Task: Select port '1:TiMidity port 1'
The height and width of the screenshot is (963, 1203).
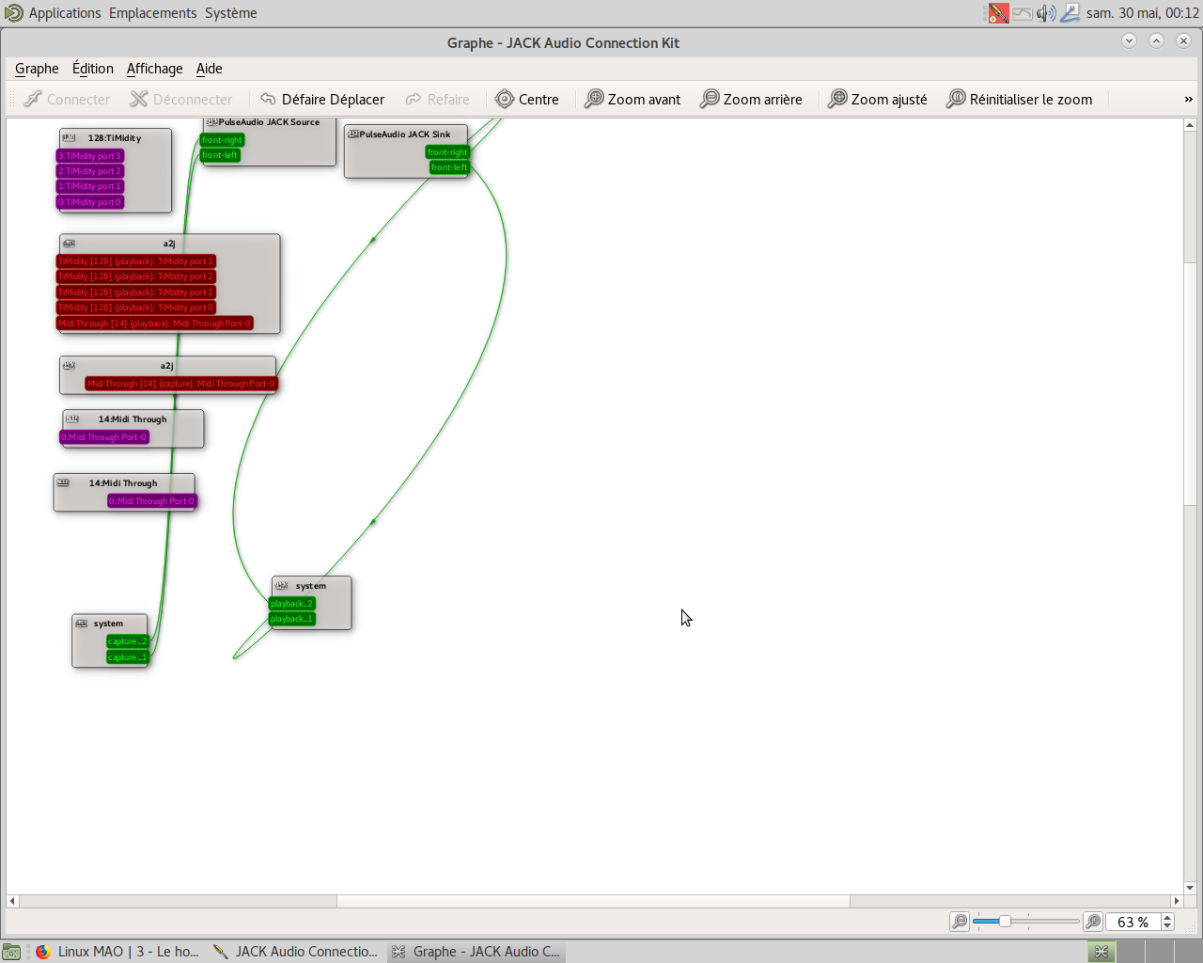Action: pos(90,186)
